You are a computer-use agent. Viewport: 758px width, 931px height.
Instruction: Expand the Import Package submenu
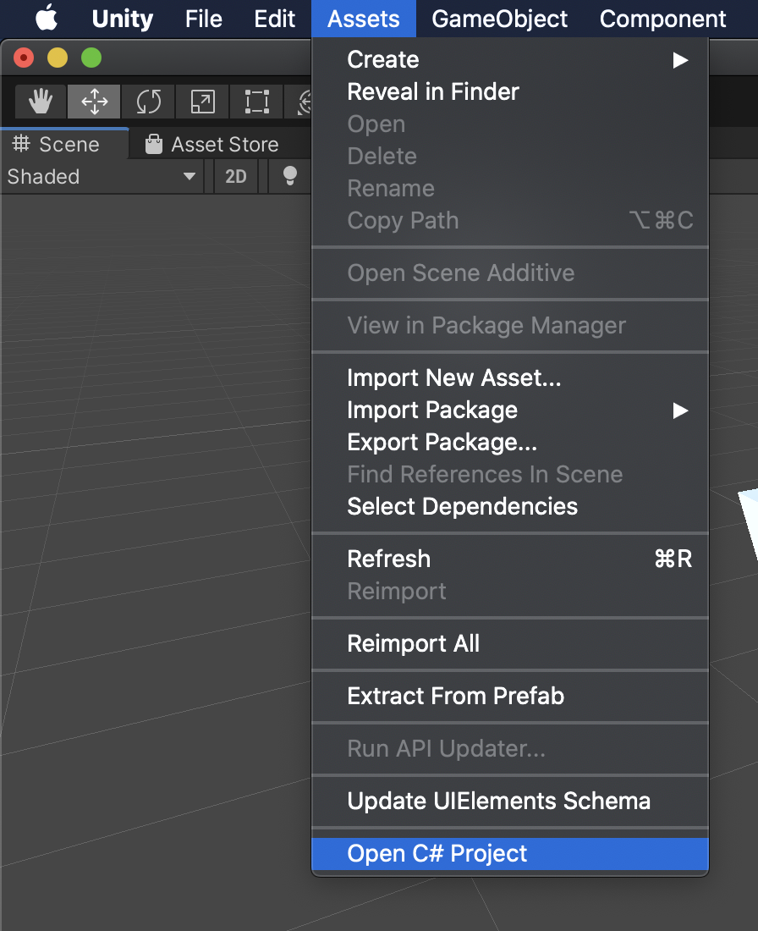[510, 410]
